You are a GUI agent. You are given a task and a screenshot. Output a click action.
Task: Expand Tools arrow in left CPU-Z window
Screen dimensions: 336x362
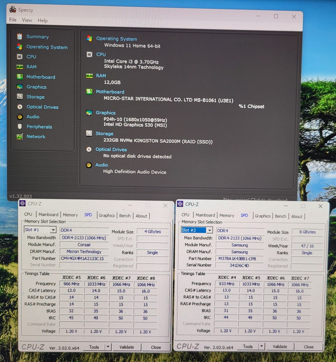108,347
